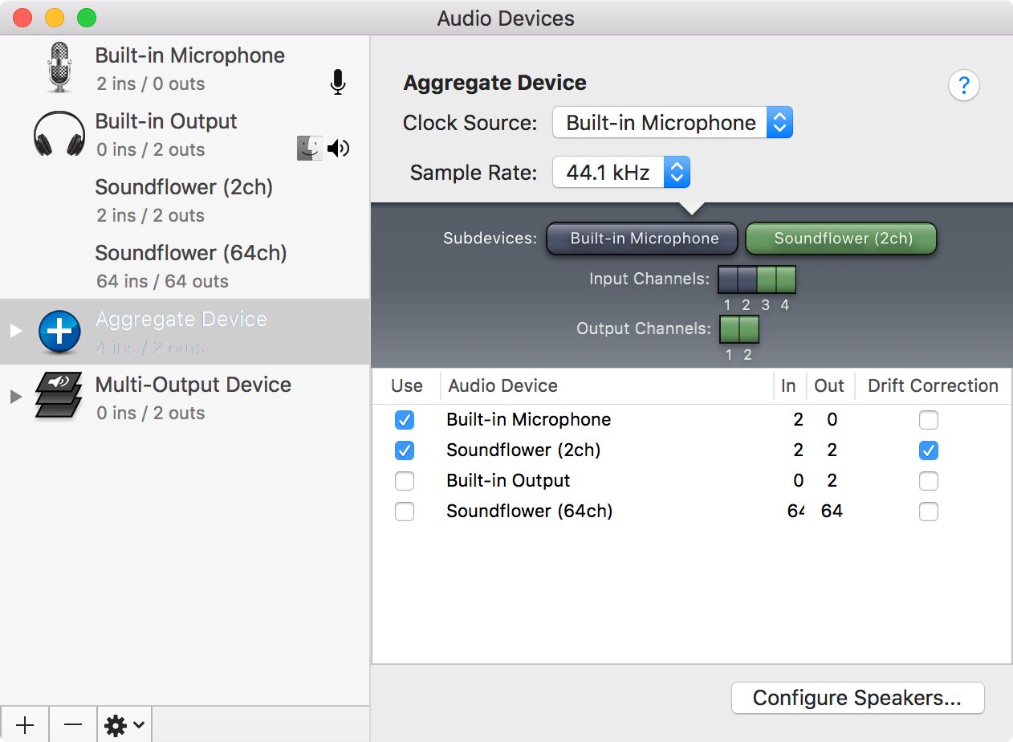Click the green output channel 1 block
Viewport: 1013px width, 742px height.
click(730, 329)
